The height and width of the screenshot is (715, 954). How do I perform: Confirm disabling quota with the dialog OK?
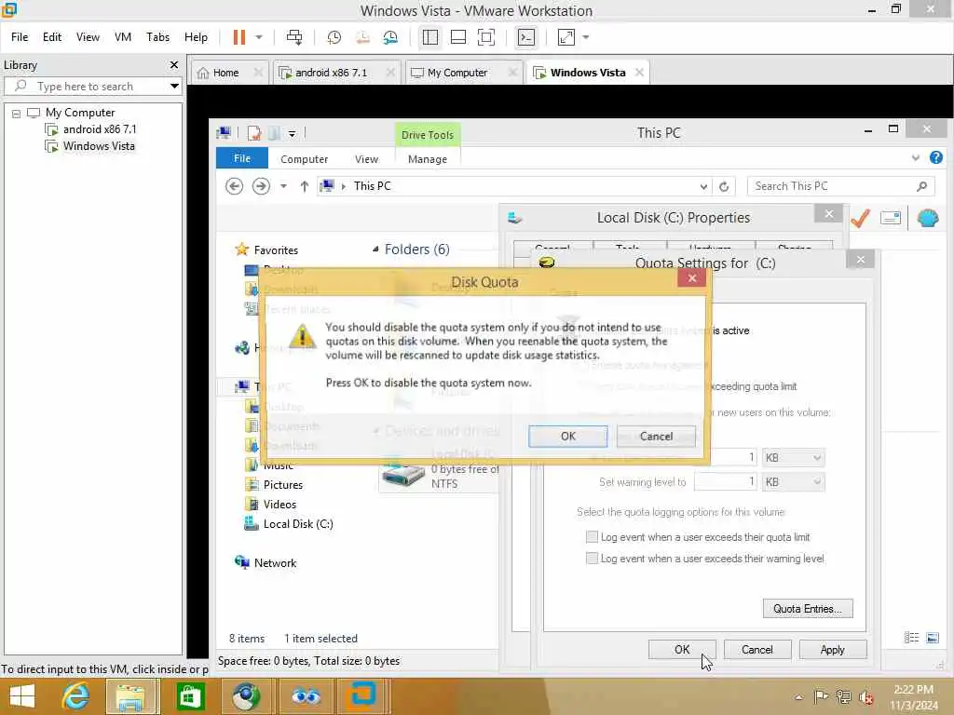pyautogui.click(x=567, y=436)
